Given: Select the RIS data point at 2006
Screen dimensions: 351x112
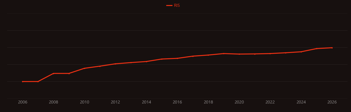Looking at the screenshot, I should tap(23, 81).
